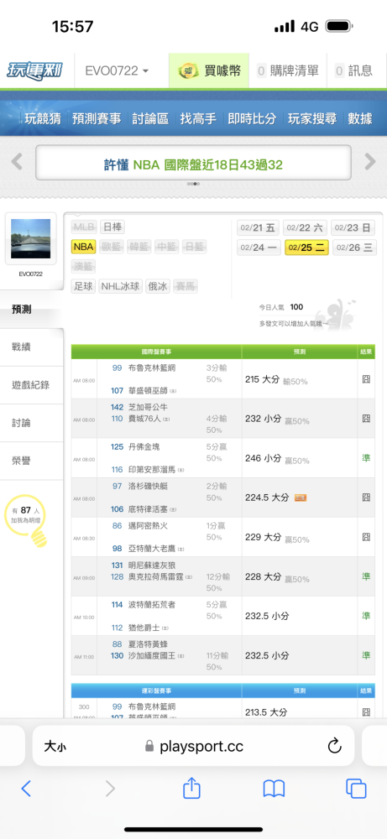Viewport: 387px width, 839px height.
Task: Select NBA league filter
Action: [x=83, y=247]
